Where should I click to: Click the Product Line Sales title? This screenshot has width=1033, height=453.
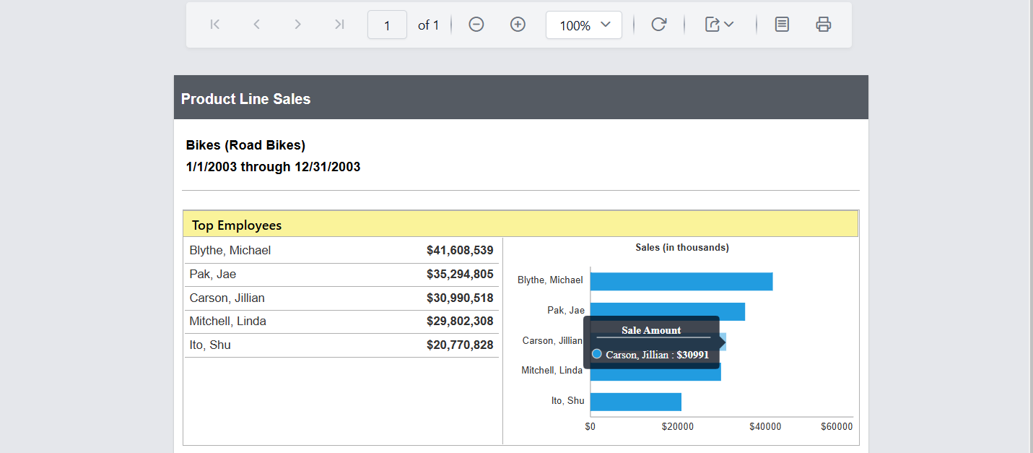pyautogui.click(x=245, y=99)
